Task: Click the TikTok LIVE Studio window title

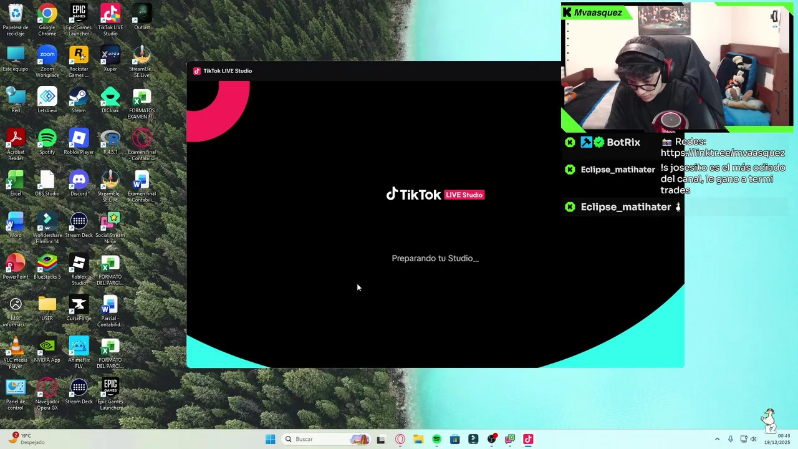Action: (x=228, y=71)
